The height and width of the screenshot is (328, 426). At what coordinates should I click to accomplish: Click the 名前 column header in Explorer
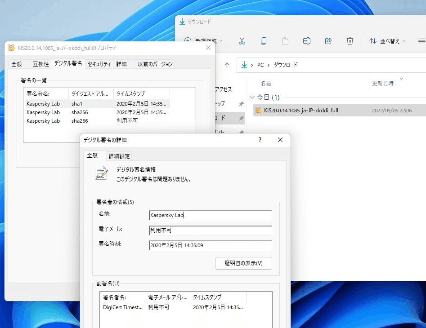tap(266, 83)
